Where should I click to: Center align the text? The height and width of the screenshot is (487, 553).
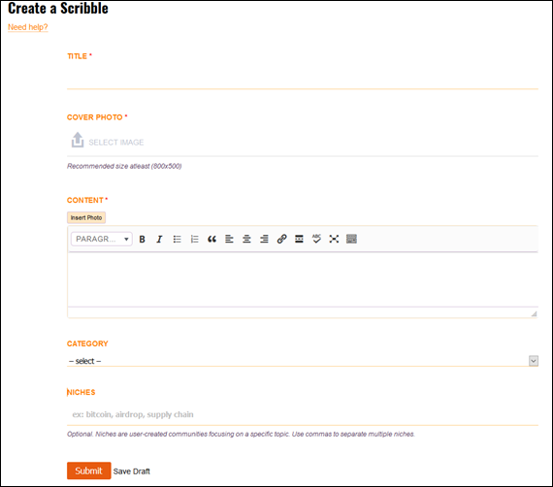tap(246, 239)
